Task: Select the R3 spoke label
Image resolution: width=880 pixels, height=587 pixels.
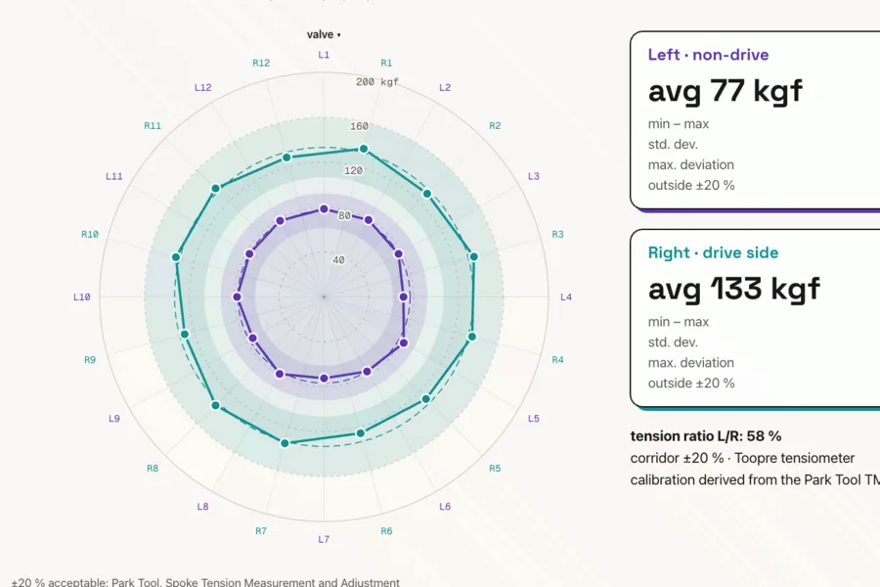Action: [557, 234]
